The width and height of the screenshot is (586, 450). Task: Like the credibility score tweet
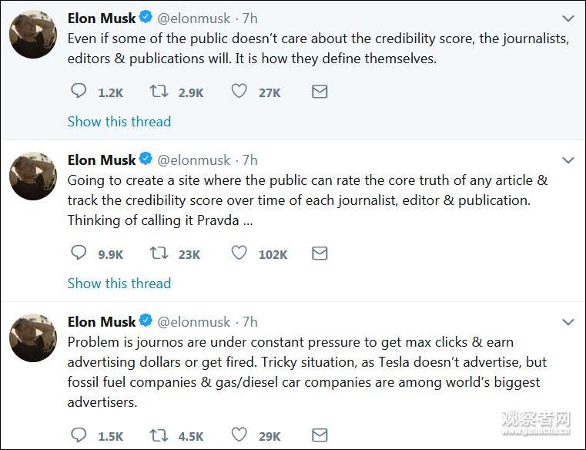pyautogui.click(x=239, y=92)
